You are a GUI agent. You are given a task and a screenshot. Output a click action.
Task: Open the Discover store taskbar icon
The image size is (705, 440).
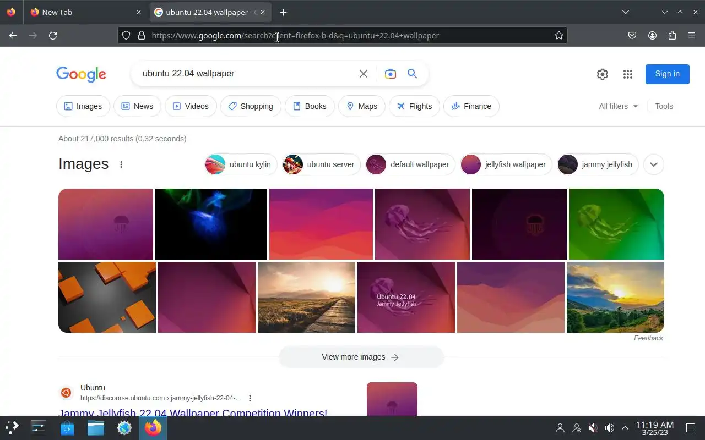[67, 427]
